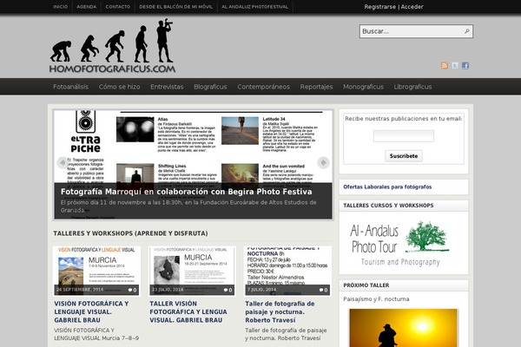The image size is (521, 347).
Task: Click the search magnifier icon
Action: [x=467, y=31]
